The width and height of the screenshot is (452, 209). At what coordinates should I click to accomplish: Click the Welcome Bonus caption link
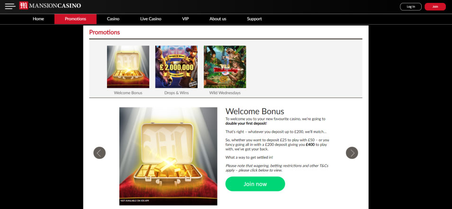[128, 93]
